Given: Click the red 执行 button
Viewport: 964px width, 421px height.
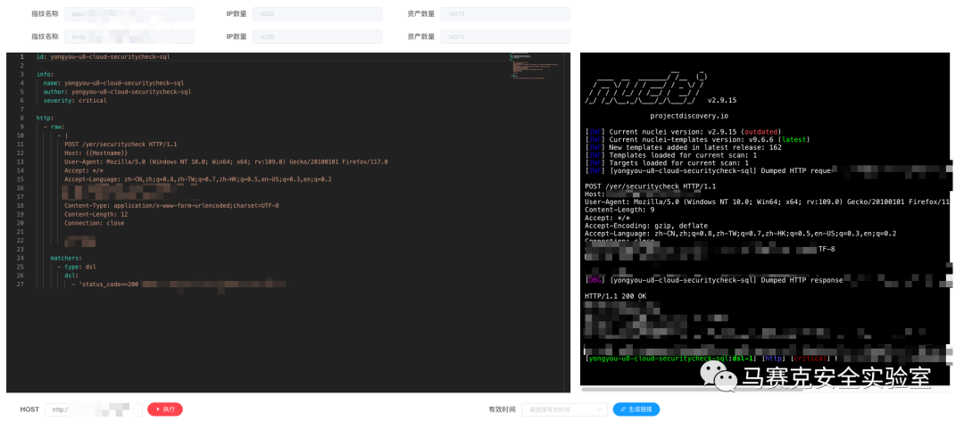Looking at the screenshot, I should click(165, 409).
